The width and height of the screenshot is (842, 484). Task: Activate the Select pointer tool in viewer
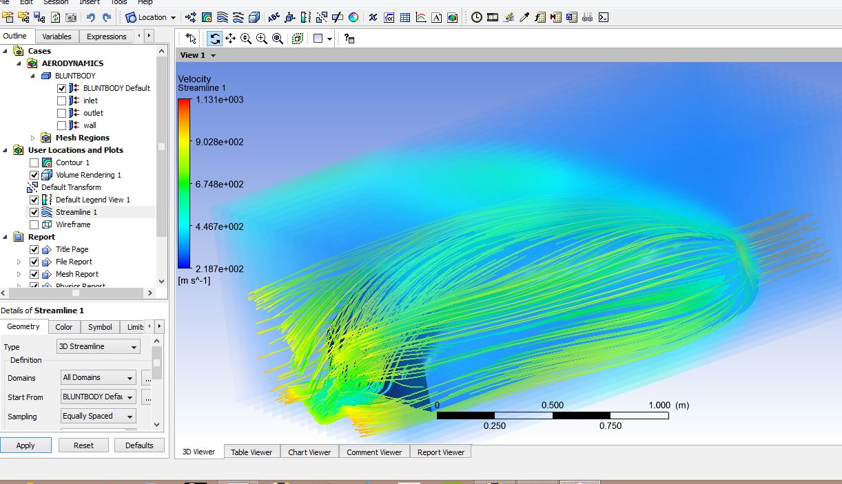click(x=191, y=39)
